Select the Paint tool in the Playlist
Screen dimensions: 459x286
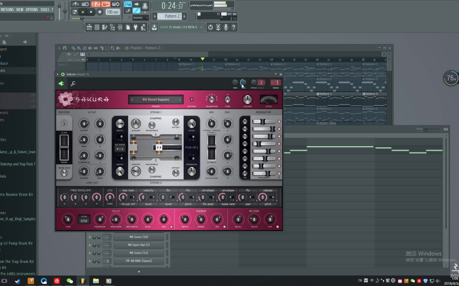79,48
